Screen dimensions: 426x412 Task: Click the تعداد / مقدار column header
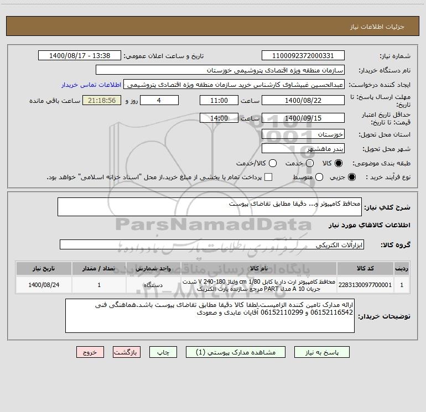click(99, 268)
